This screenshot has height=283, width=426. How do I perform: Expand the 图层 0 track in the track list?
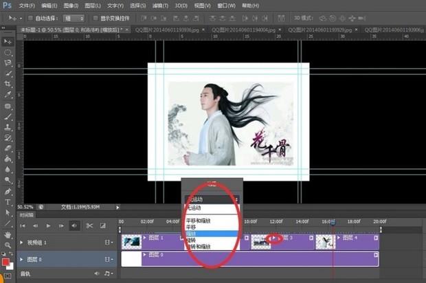21,260
